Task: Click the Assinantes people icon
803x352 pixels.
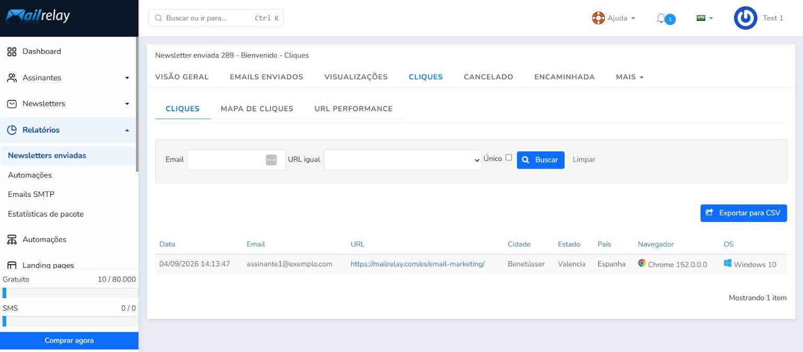Action: (12, 78)
